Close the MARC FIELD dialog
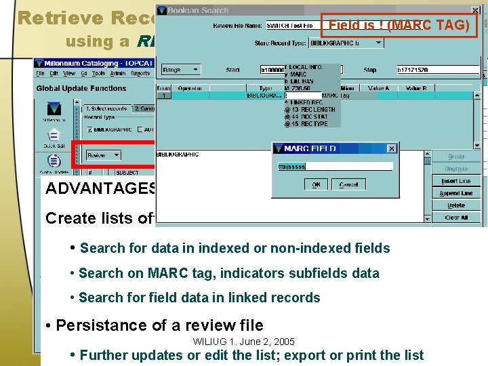 pos(392,148)
